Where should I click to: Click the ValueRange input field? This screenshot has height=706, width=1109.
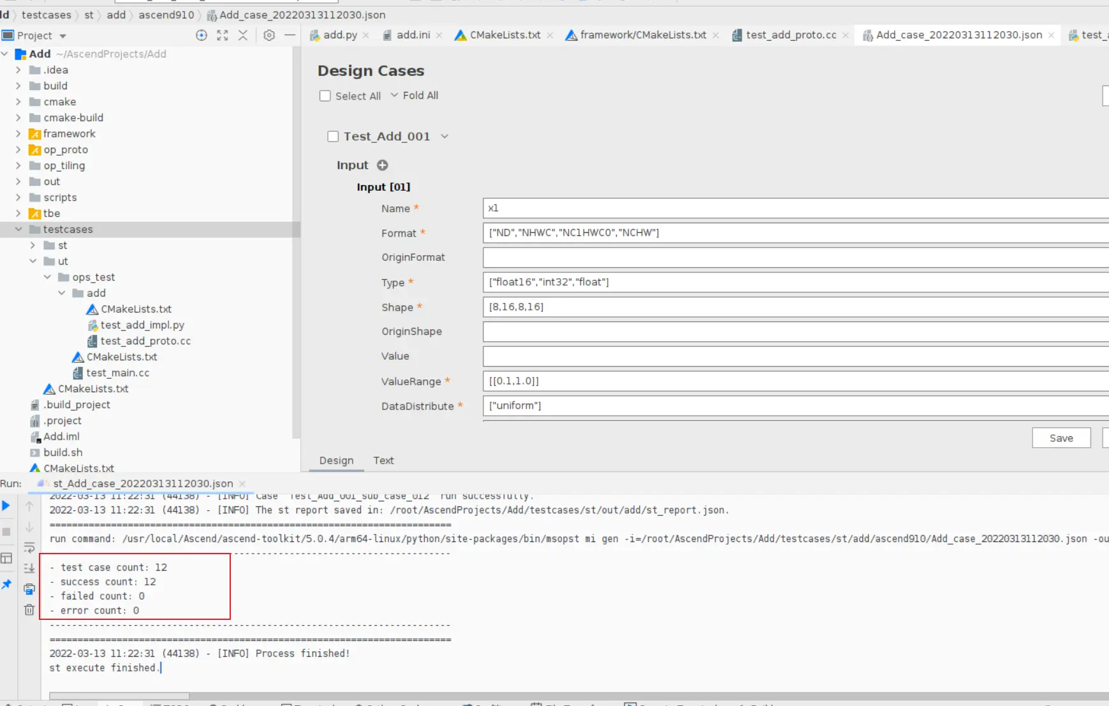coord(796,381)
